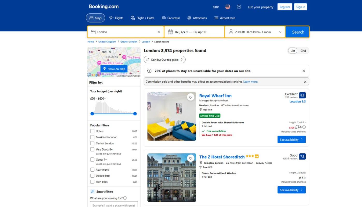Click the blue Search button
This screenshot has width=362, height=207.
[x=298, y=32]
